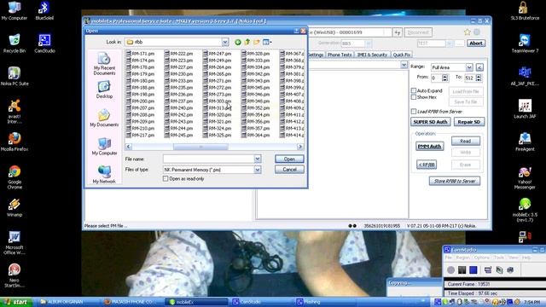This screenshot has width=546, height=307.
Task: Enable Load RFBB from Server checkbox
Action: (413, 112)
